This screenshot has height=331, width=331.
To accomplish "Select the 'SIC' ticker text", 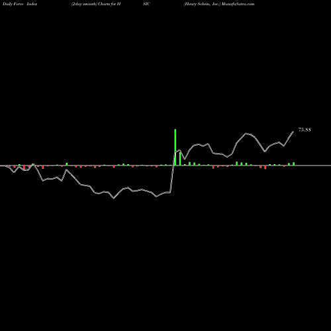I will (x=146, y=4).
